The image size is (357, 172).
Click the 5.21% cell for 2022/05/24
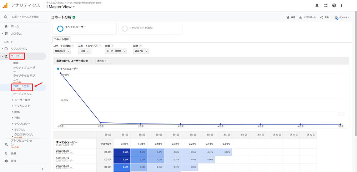[122, 160]
